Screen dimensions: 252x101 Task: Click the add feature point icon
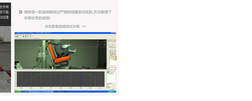(111, 53)
